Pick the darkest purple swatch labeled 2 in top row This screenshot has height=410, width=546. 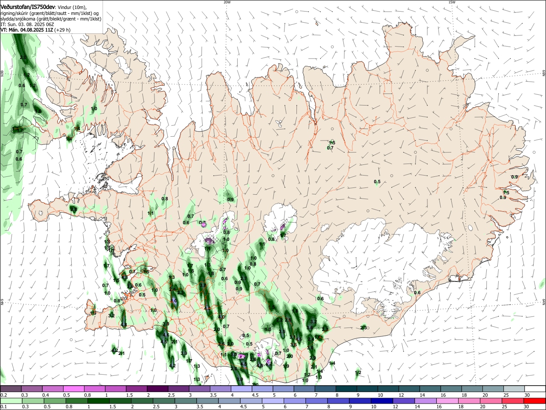pyautogui.click(x=157, y=389)
